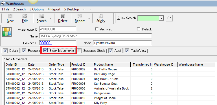This screenshot has width=217, height=105.
Task: Click the Warehouses app icon in title bar
Action: click(3, 3)
